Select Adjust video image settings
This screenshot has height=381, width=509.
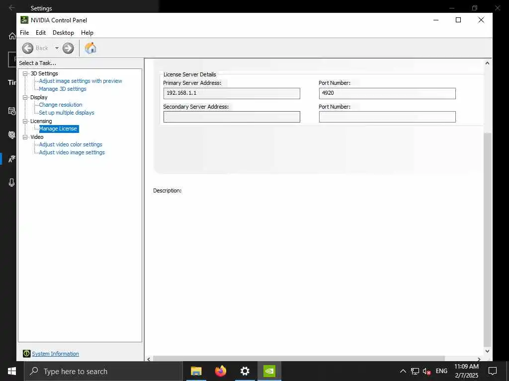pyautogui.click(x=72, y=152)
